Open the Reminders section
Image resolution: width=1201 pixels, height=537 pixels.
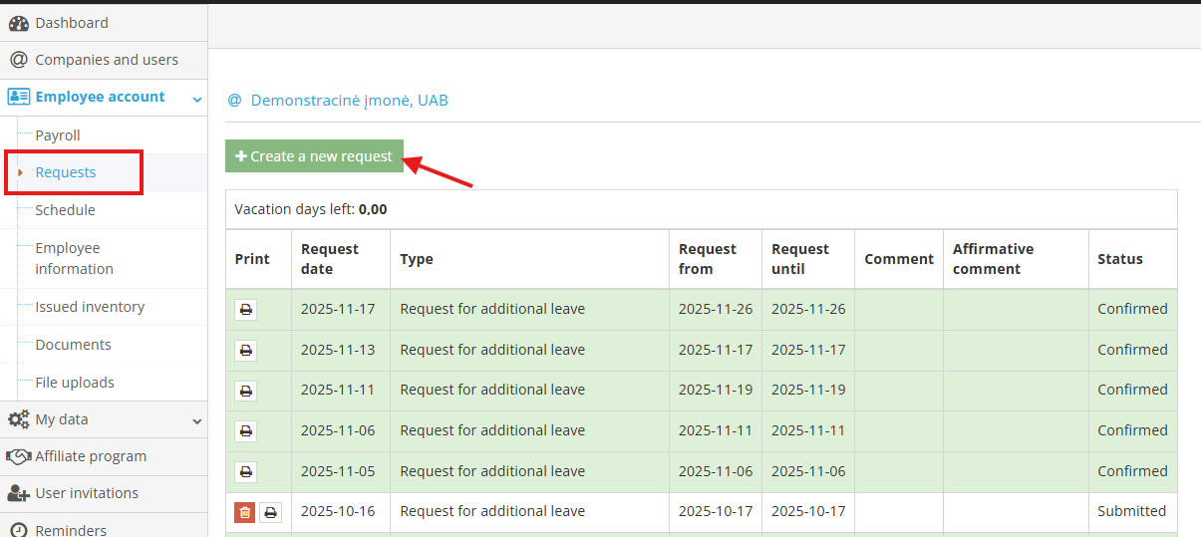(x=71, y=530)
